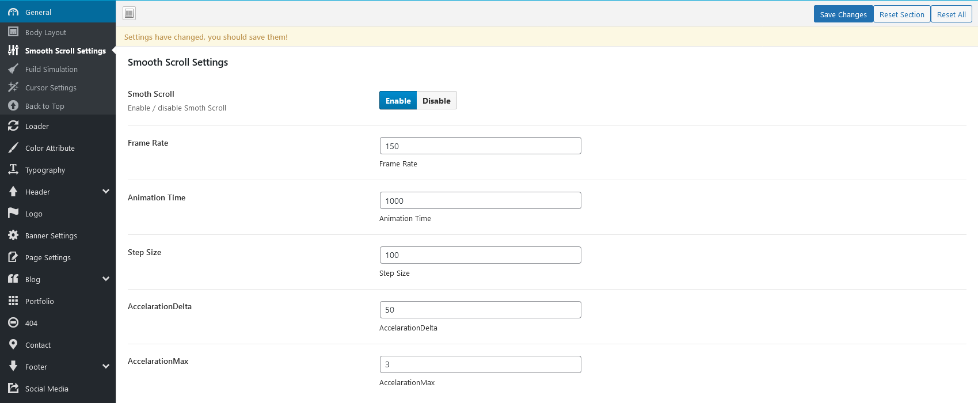Screen dimensions: 978x403
Task: Open the Logo section
Action: pyautogui.click(x=58, y=214)
